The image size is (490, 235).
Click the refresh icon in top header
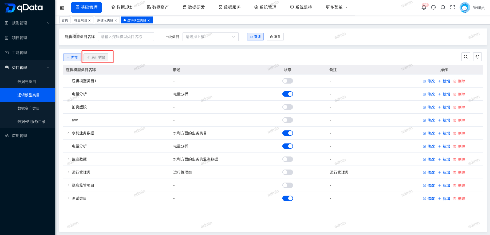pos(433,7)
